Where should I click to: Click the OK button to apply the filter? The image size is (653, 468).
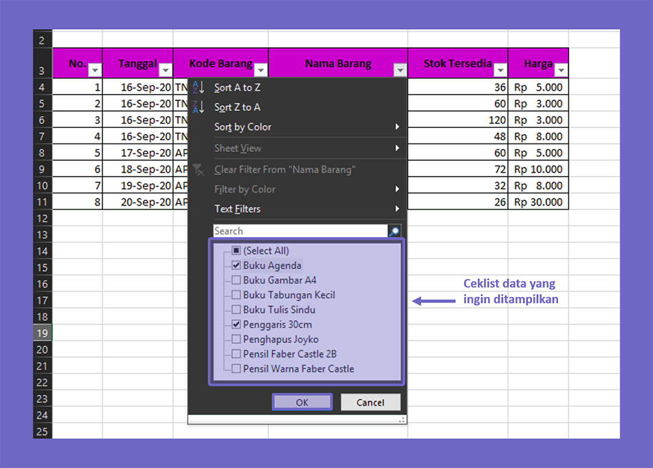[x=302, y=402]
